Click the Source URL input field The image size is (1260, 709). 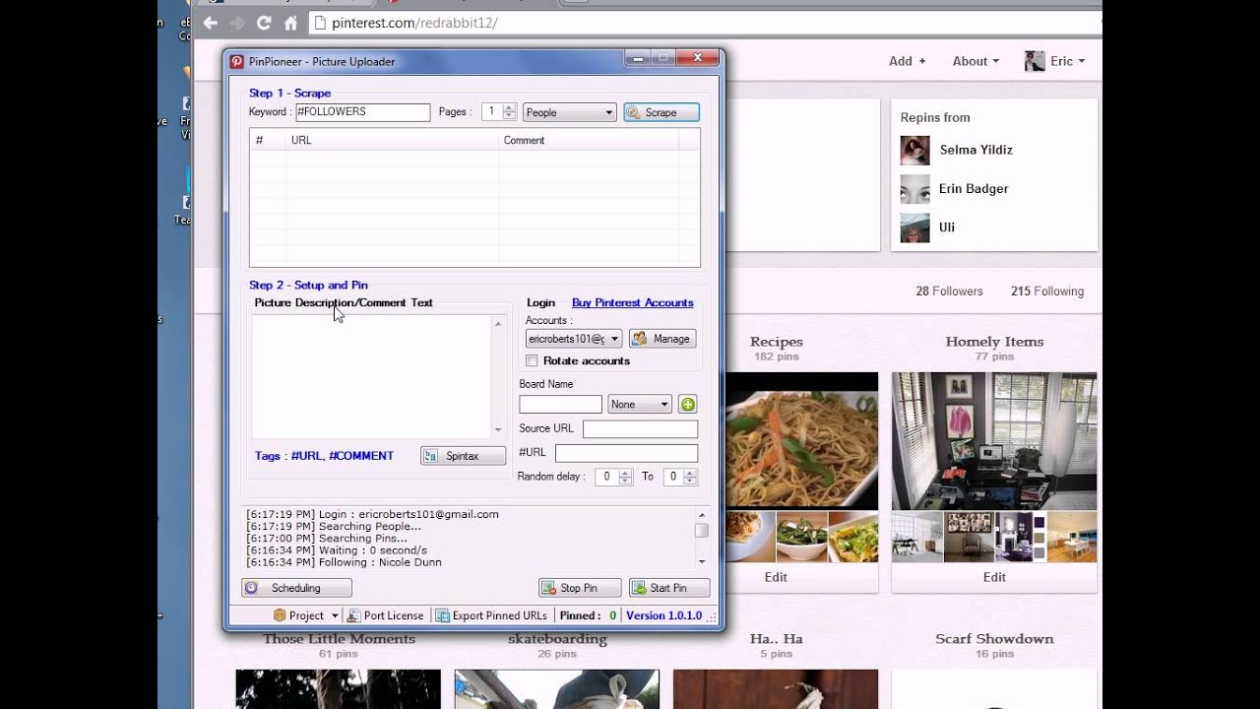pos(640,429)
